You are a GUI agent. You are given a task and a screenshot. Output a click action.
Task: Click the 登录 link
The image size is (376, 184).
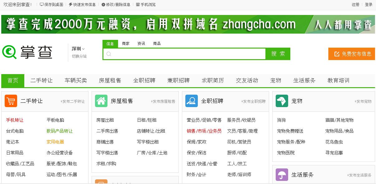coord(369,5)
